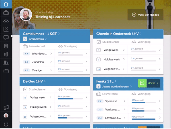Open paragraph 2.2 Sporen va... row
Viewport: 171px width, 129px height.
point(111,101)
